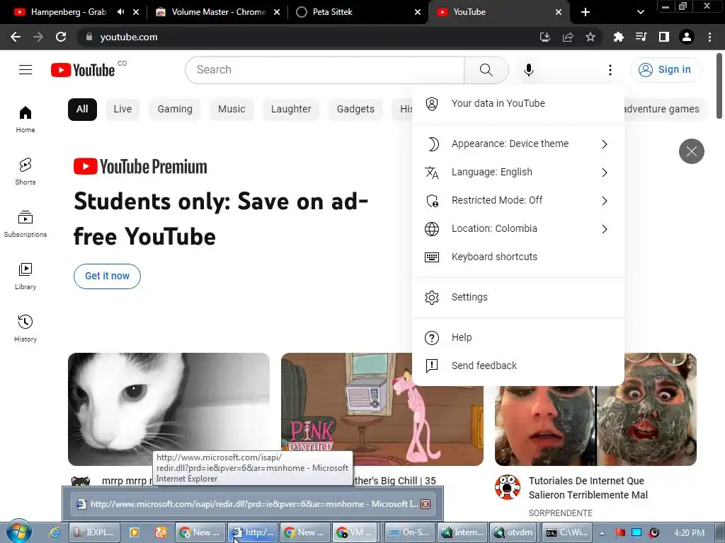Select the Gadgets filter chip
Screen dimensions: 725x543
[x=355, y=110]
